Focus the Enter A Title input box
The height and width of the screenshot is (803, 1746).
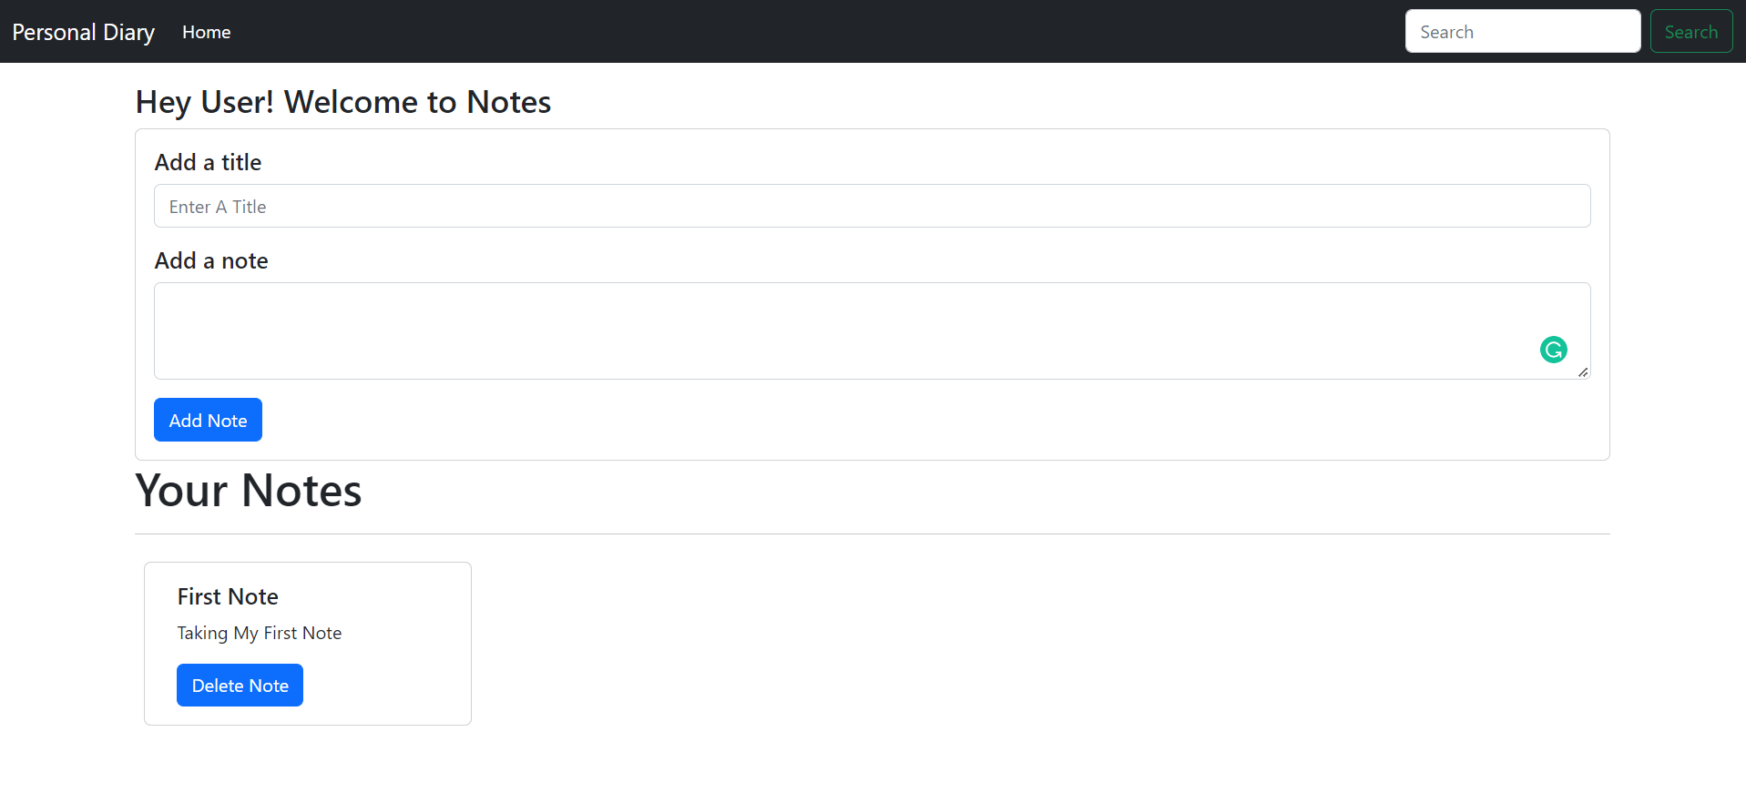tap(871, 206)
